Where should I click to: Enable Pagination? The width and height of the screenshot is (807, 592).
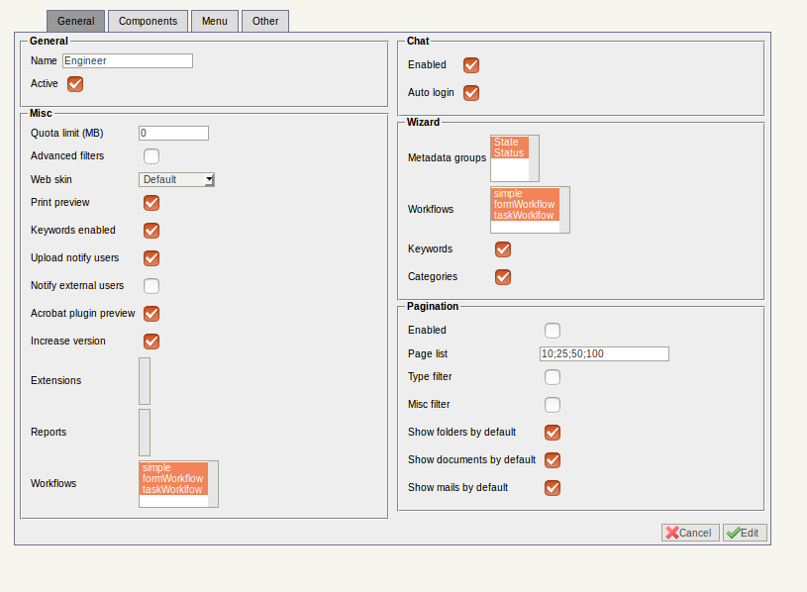click(552, 330)
